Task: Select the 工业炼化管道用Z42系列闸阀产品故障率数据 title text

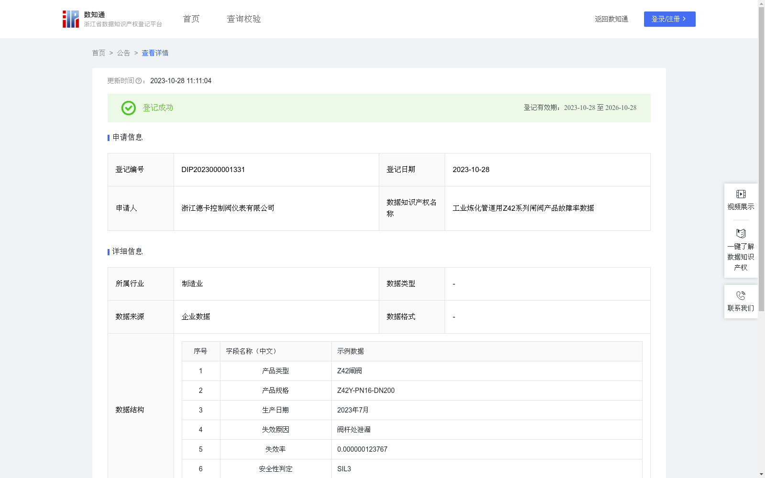Action: tap(523, 208)
